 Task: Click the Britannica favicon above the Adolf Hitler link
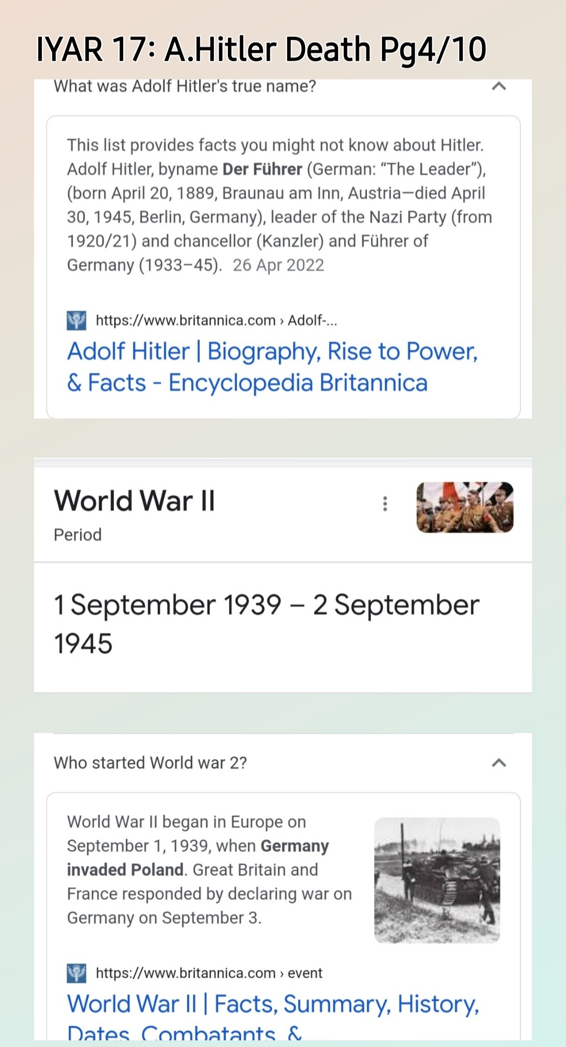tap(77, 320)
